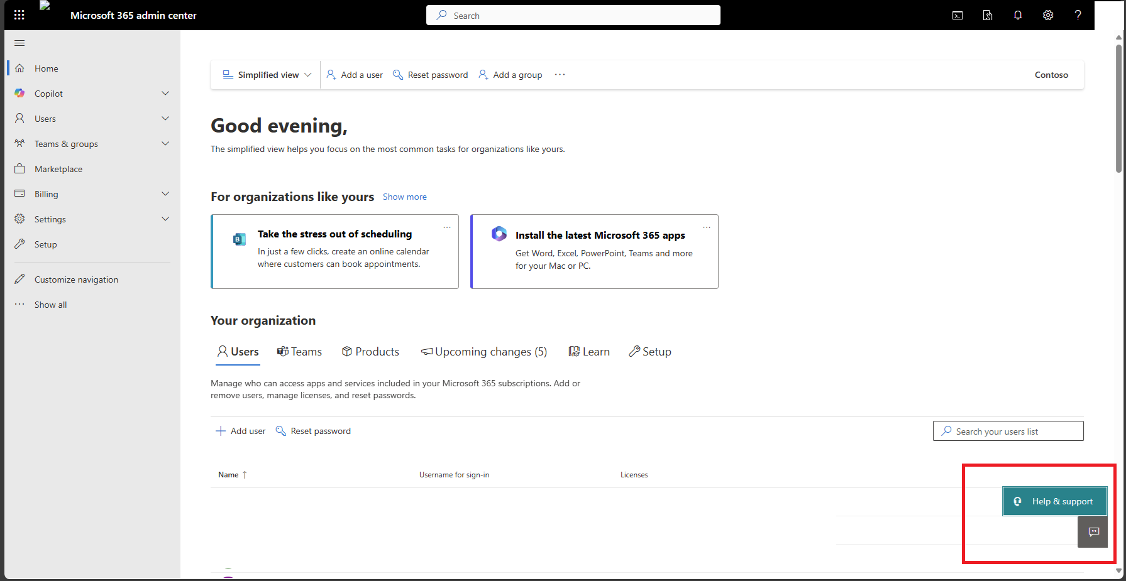The width and height of the screenshot is (1126, 581).
Task: Click Add user above the users table
Action: click(241, 431)
